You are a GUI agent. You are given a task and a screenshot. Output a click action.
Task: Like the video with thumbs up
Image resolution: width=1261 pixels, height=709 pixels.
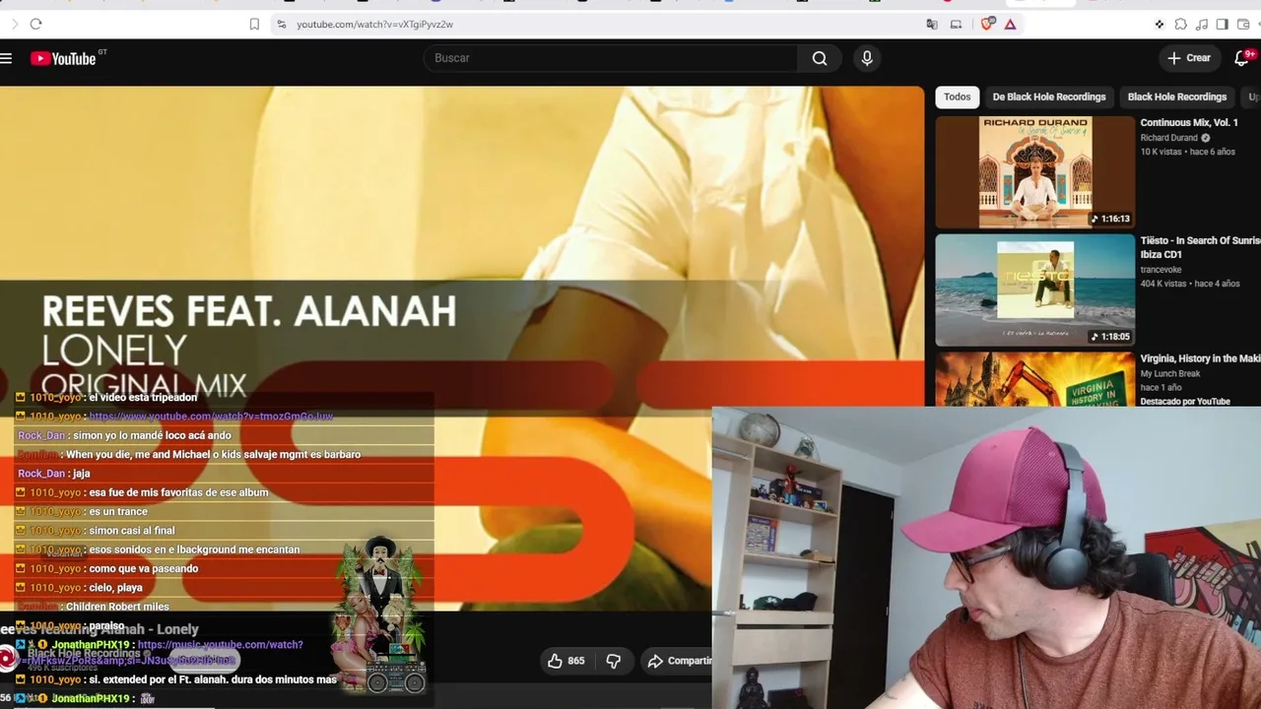(566, 661)
